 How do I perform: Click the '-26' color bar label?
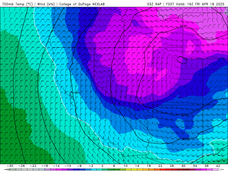[22, 166]
